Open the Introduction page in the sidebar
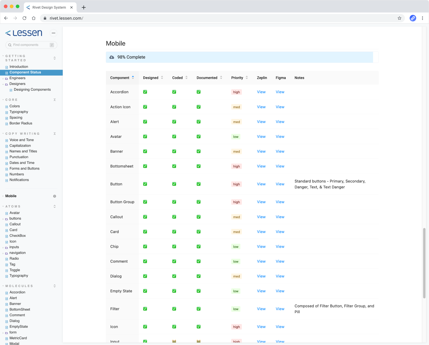This screenshot has height=345, width=429. coord(19,67)
